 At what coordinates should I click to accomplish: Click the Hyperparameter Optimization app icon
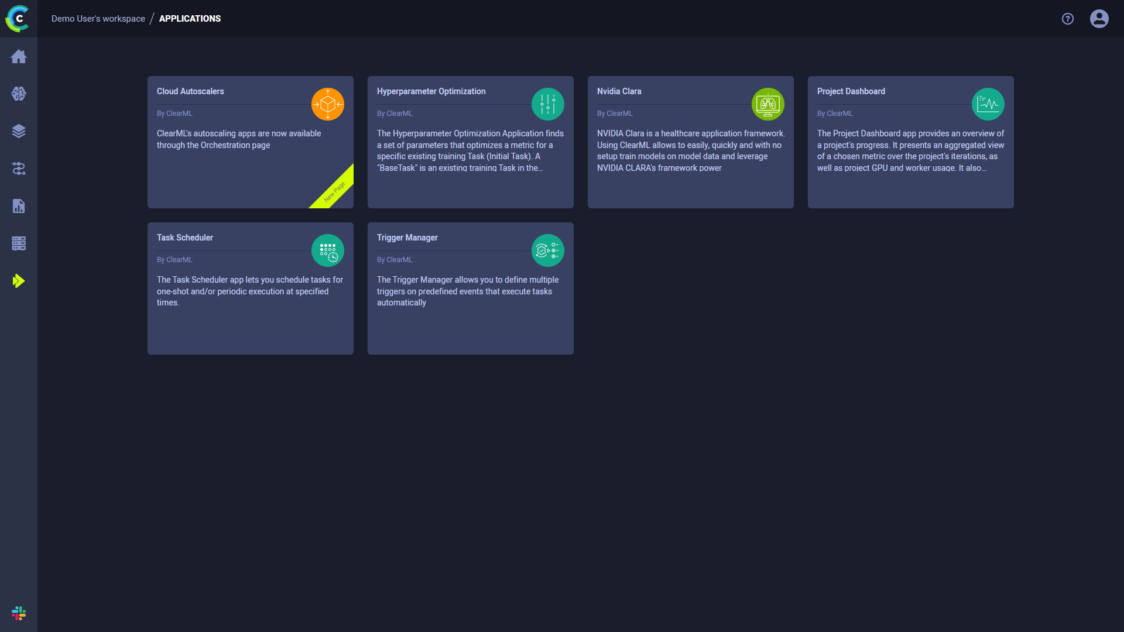[x=548, y=104]
